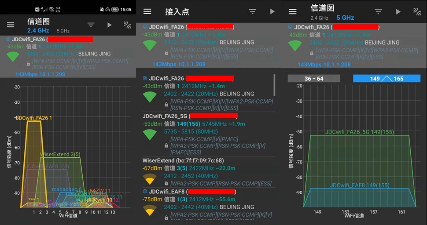Open hamburger menu on 接入点 screen

[147, 11]
